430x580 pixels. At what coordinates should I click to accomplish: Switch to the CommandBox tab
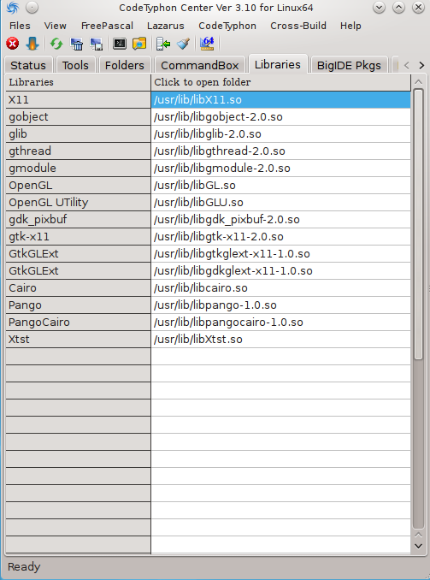pos(200,65)
